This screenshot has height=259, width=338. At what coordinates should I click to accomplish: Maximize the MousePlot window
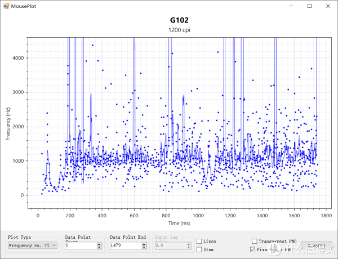pos(309,6)
